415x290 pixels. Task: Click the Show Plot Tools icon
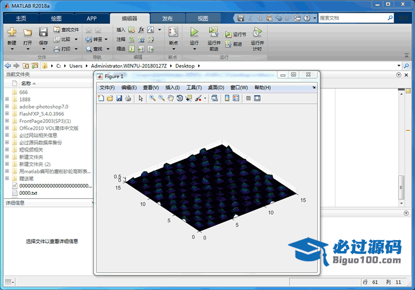coord(257,99)
